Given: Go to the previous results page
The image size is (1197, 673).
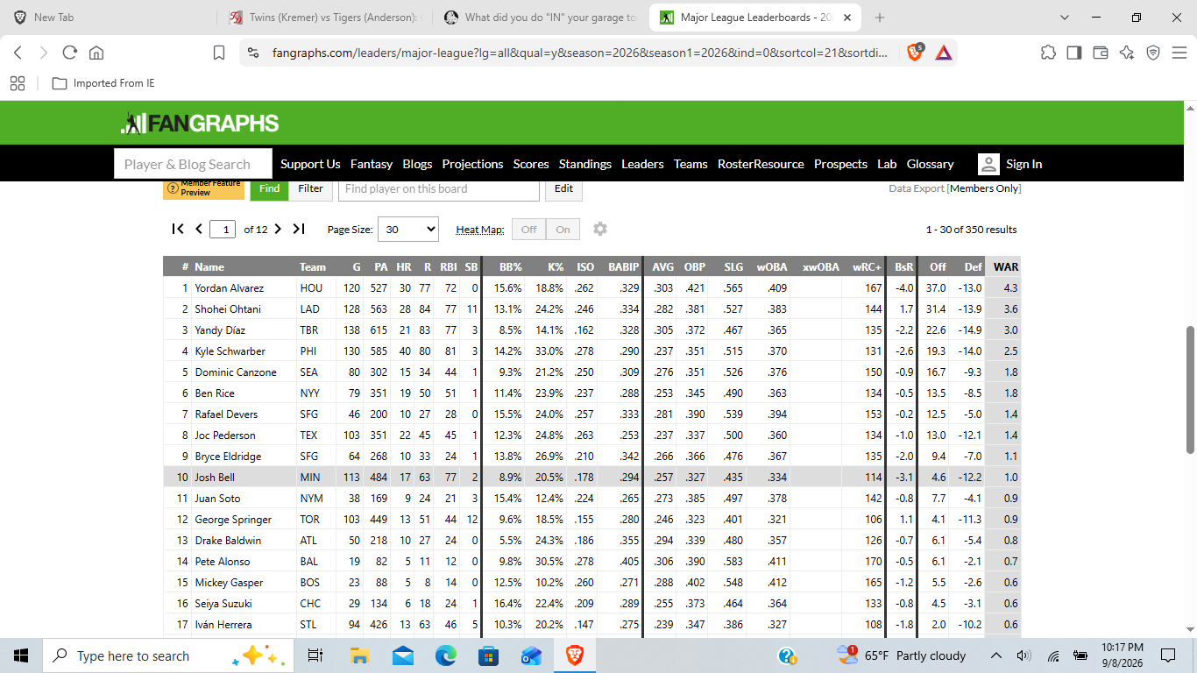Looking at the screenshot, I should (199, 229).
